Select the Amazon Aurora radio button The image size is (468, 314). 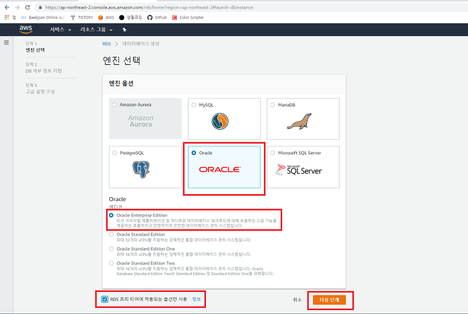[x=114, y=105]
